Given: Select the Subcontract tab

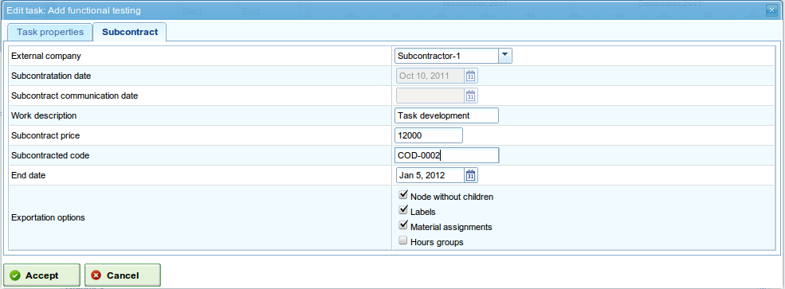Looking at the screenshot, I should [x=130, y=32].
